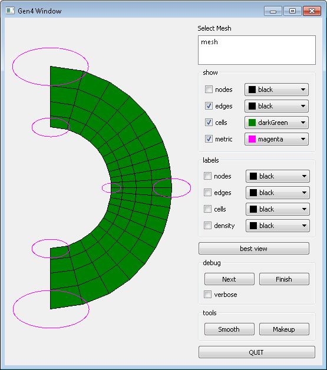327x370 pixels.
Task: Open the edge labels color dropdown
Action: pos(278,193)
